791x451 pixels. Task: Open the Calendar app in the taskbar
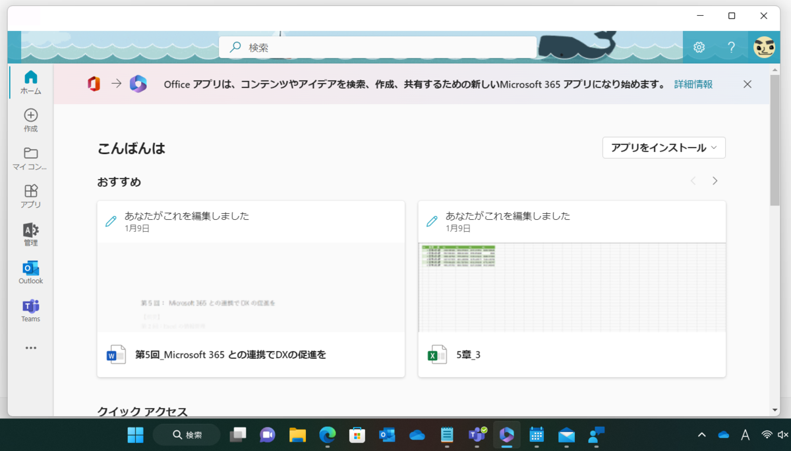click(x=537, y=435)
